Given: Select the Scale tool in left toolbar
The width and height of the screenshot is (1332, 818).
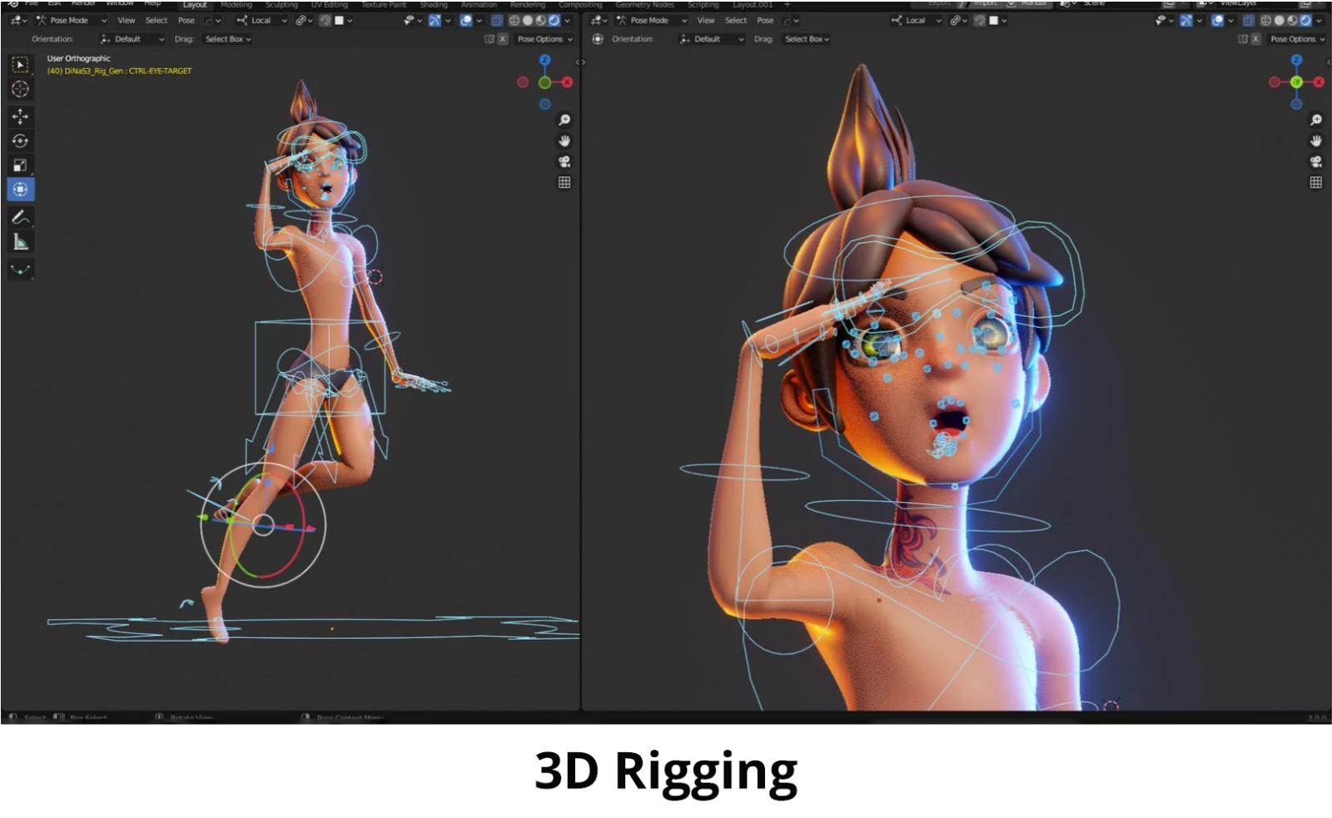Looking at the screenshot, I should pyautogui.click(x=20, y=165).
